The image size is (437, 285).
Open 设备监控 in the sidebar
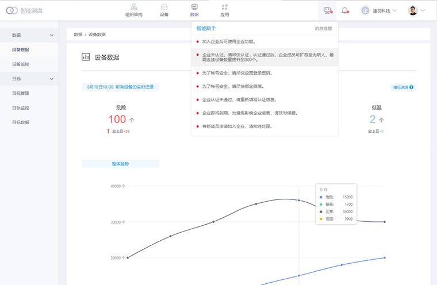pos(21,64)
